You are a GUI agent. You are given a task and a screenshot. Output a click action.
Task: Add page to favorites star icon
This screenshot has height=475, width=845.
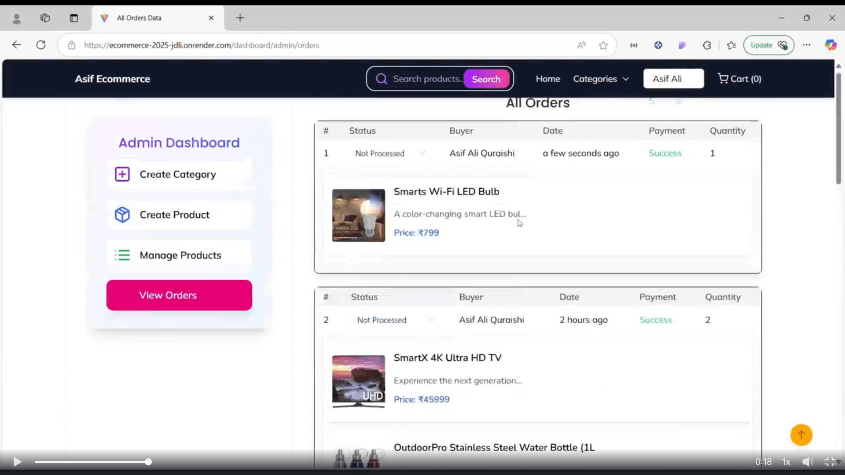603,45
